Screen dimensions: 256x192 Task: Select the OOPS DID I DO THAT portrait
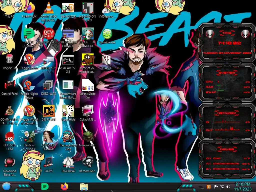pos(49,136)
